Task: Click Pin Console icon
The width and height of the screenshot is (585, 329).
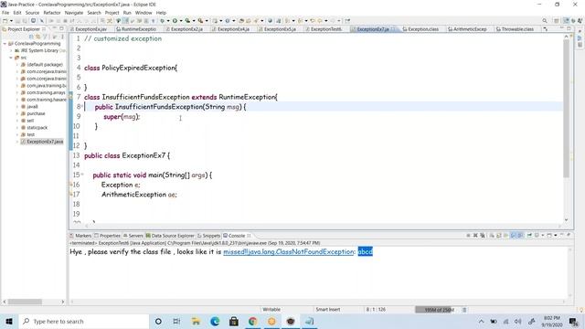Action: tap(529, 236)
